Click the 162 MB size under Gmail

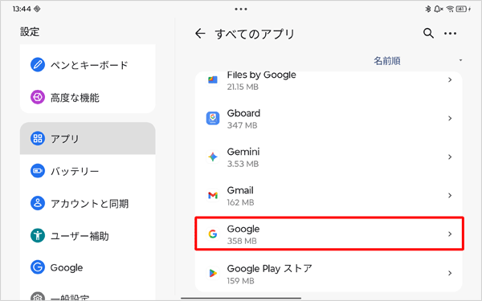(240, 202)
